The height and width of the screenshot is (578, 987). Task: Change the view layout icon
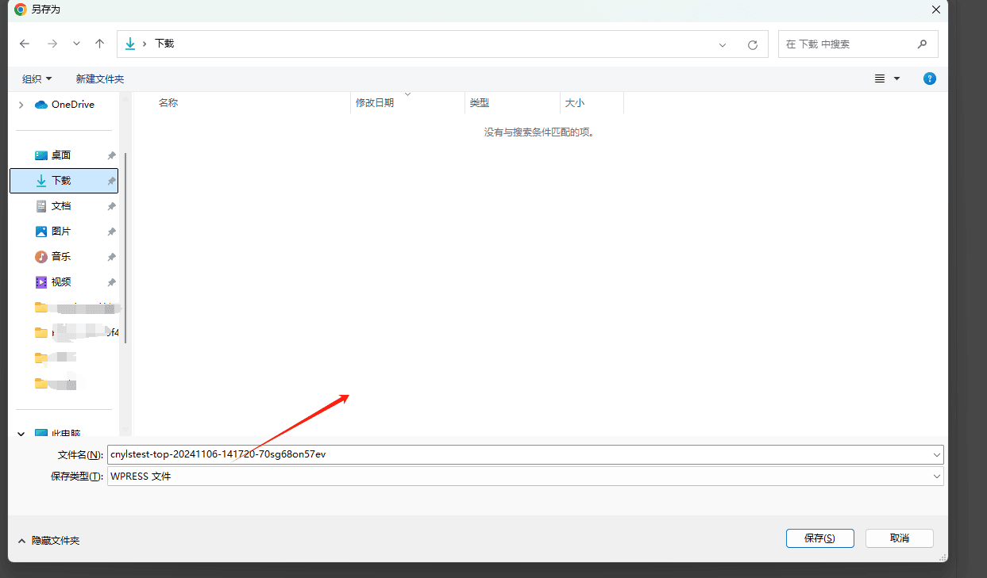pos(880,78)
